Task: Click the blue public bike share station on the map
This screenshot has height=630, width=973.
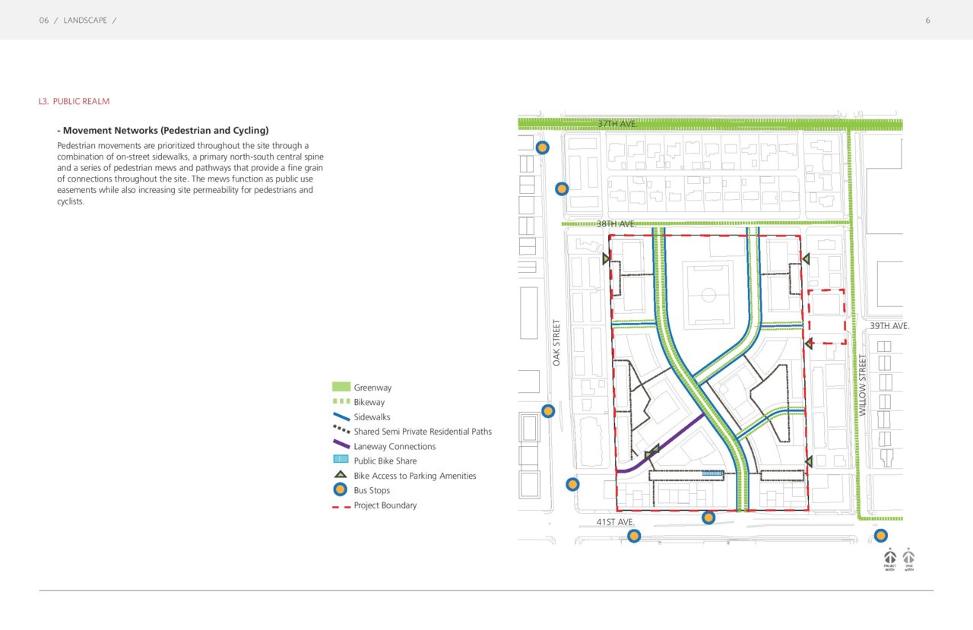Action: [712, 473]
